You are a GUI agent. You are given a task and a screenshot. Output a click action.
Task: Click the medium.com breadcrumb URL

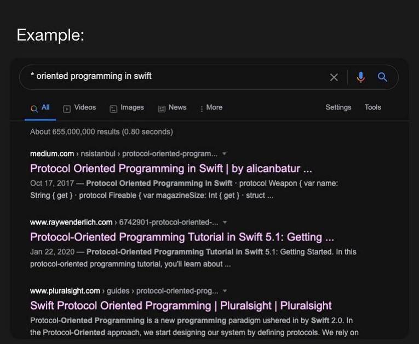coord(124,154)
